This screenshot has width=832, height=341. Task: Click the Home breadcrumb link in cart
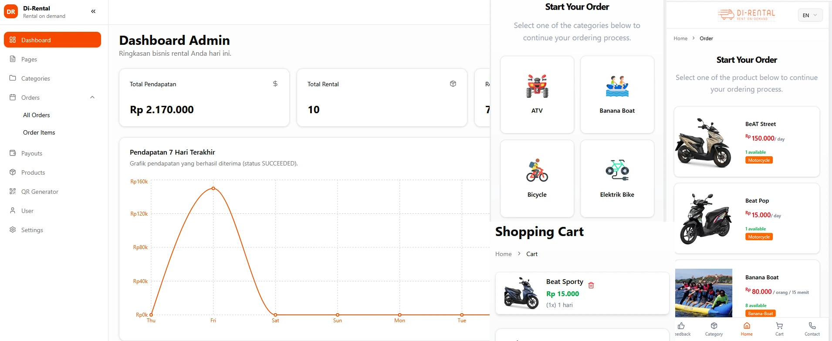click(503, 254)
